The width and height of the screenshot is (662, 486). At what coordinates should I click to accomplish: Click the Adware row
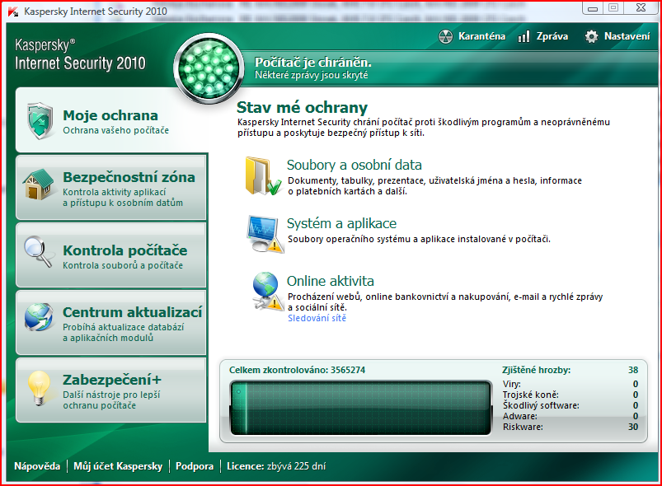pos(570,416)
